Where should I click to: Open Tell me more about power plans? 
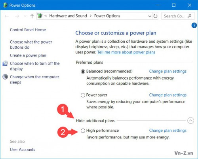point(126,52)
